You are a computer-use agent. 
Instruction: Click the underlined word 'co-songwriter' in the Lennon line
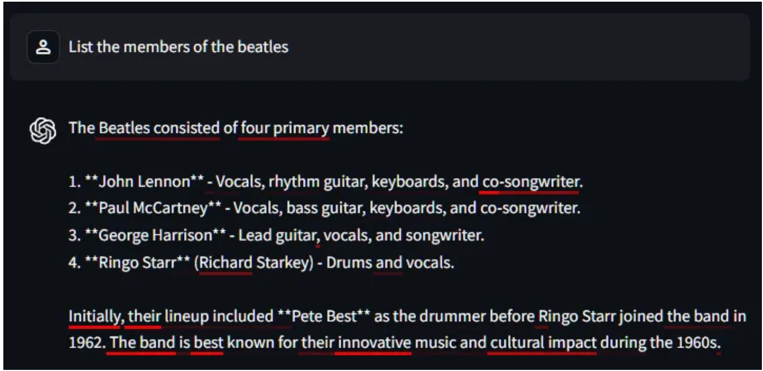pyautogui.click(x=530, y=182)
